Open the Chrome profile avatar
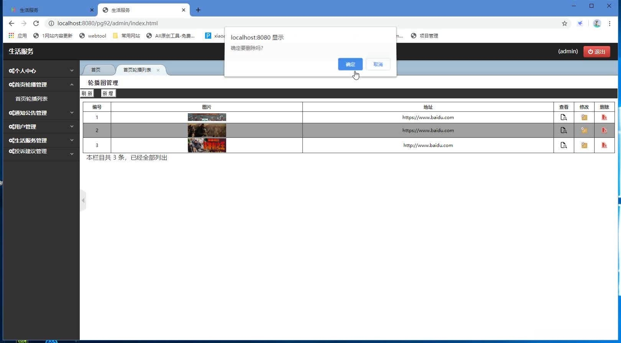The image size is (621, 343). (x=597, y=23)
